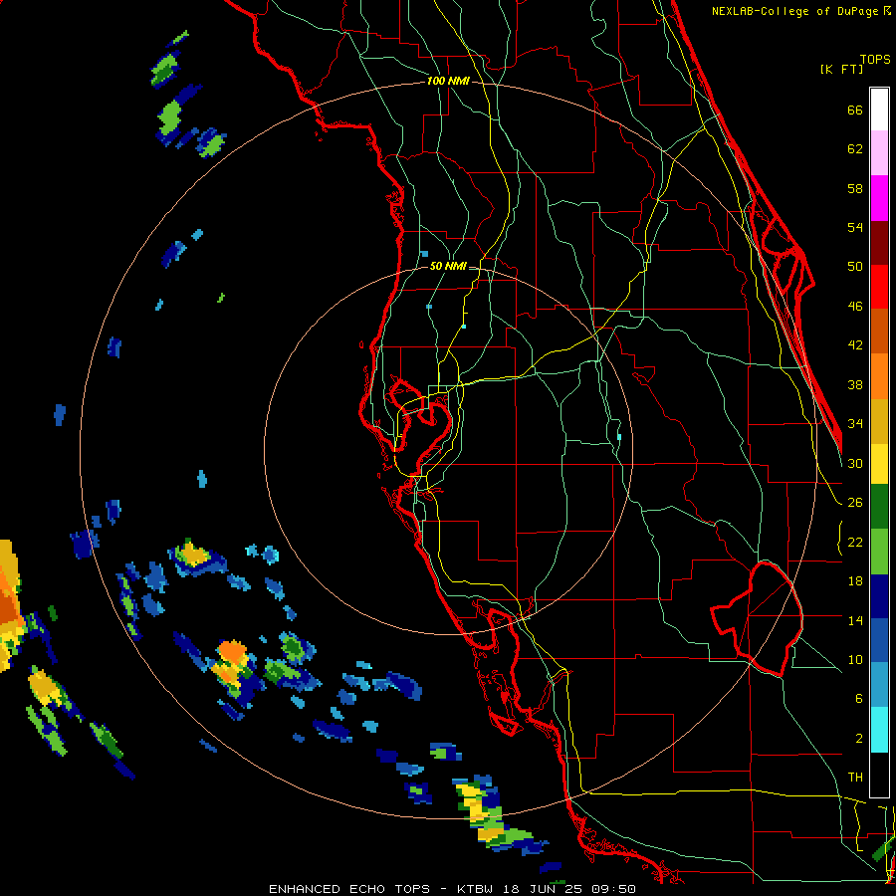Click the legend value "50"

(x=855, y=267)
